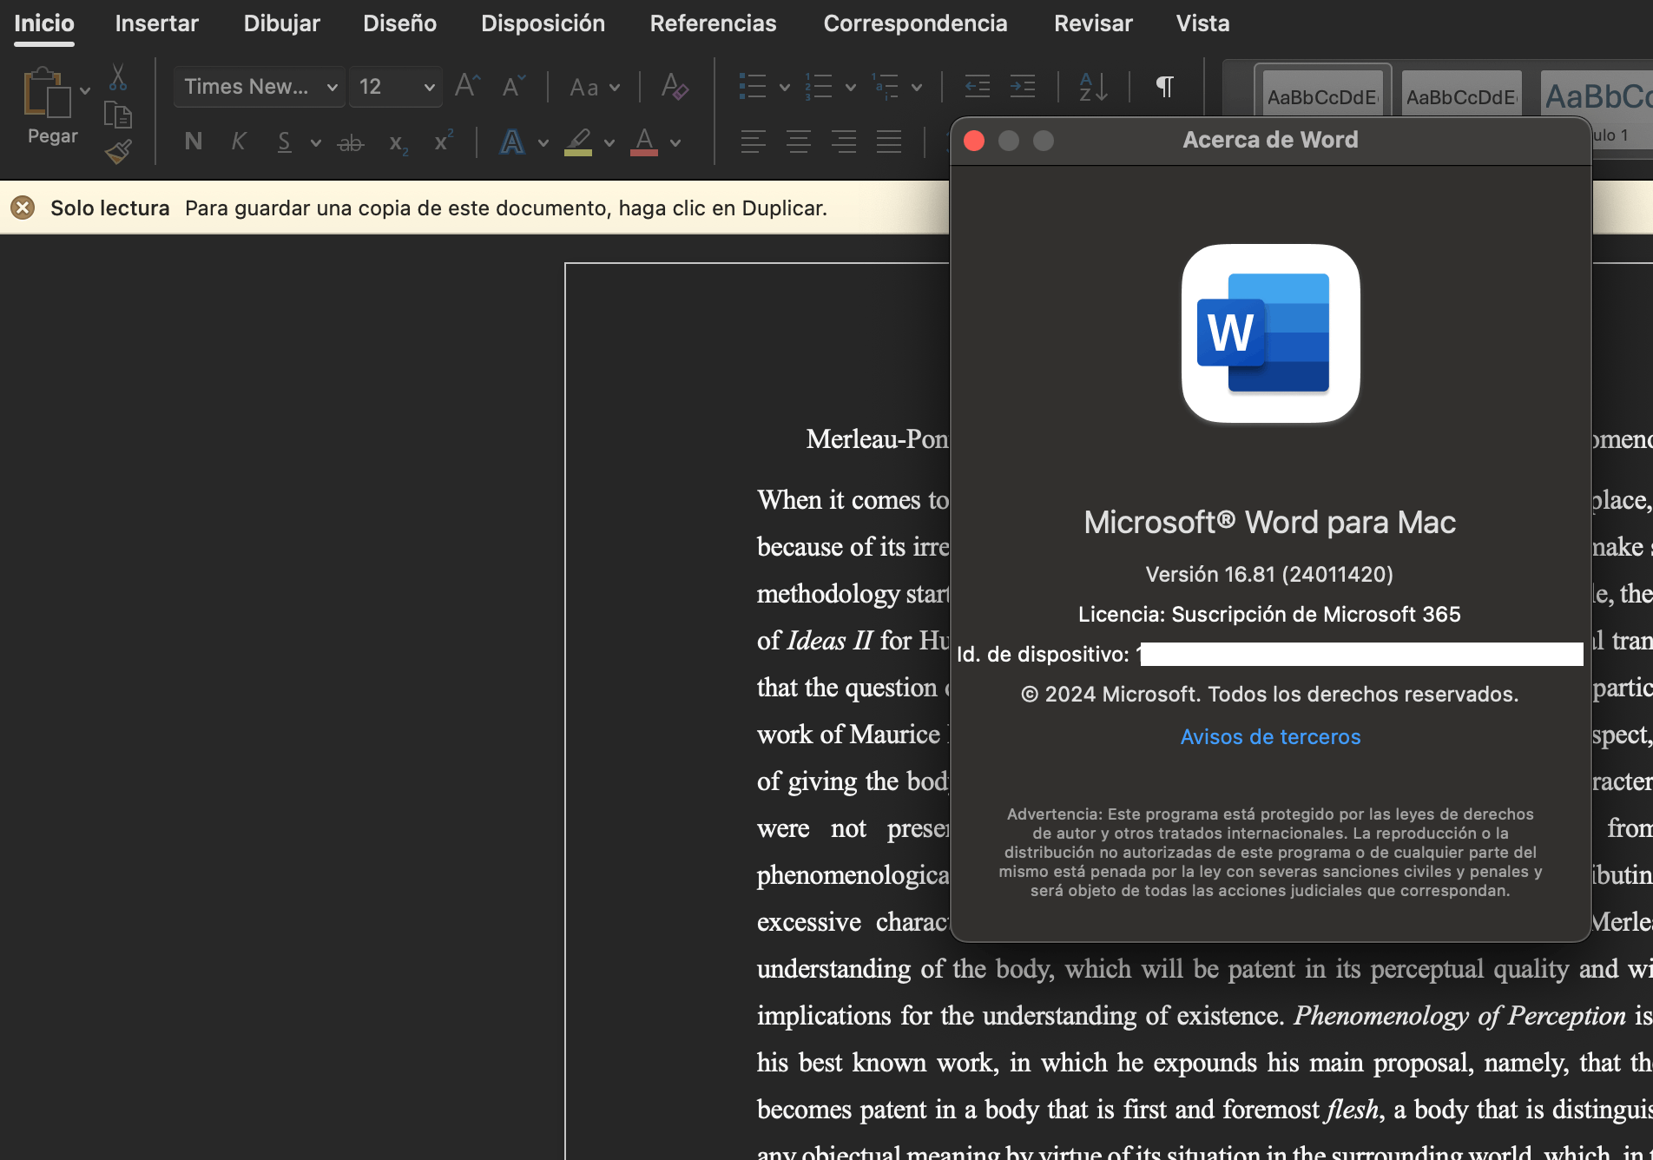Click the Solo lectura label

coord(110,208)
